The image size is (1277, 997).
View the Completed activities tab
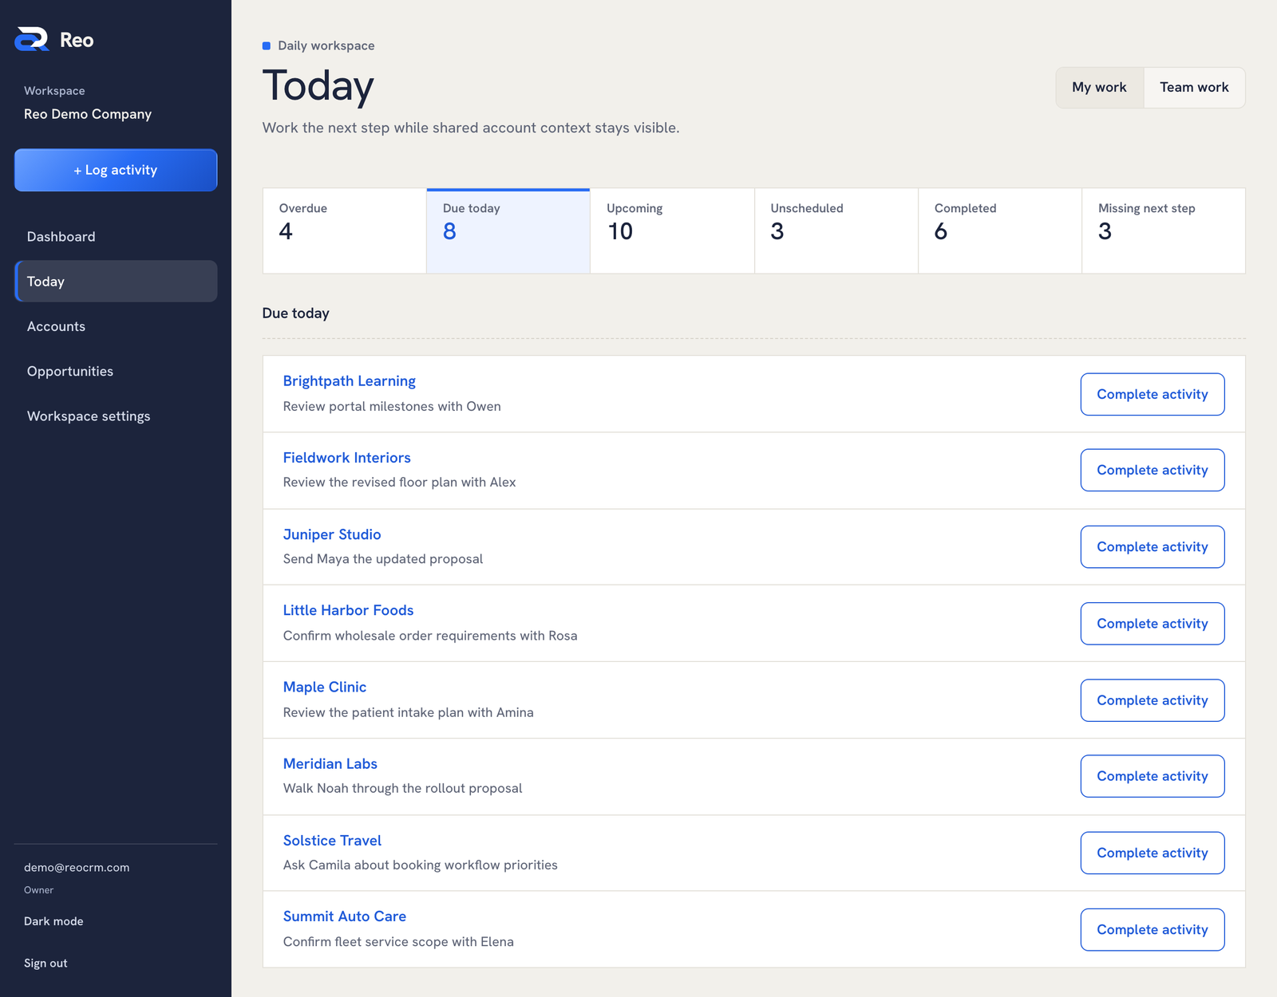[x=1000, y=231]
